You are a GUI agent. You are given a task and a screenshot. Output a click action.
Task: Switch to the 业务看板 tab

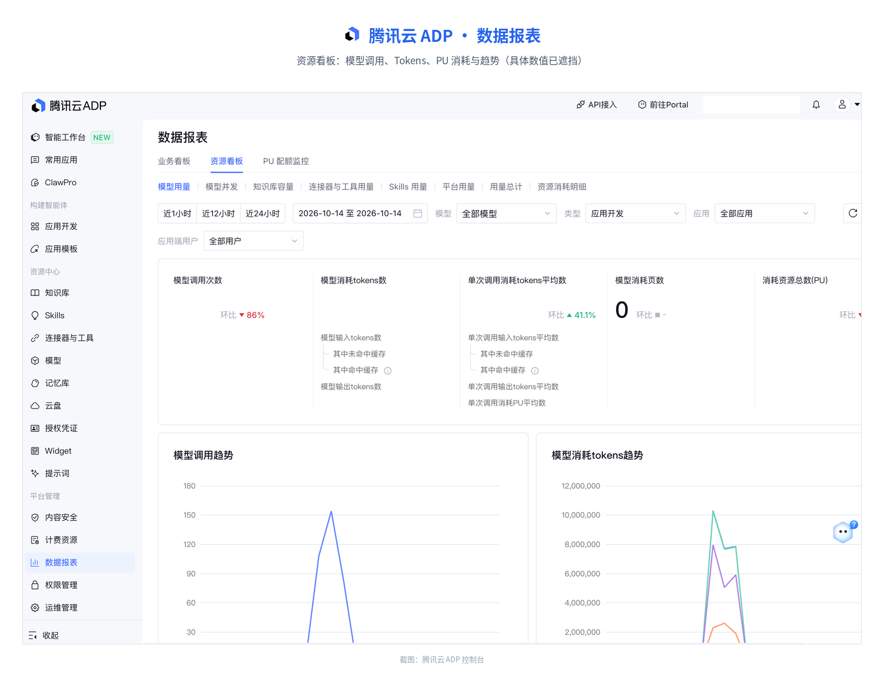[174, 161]
